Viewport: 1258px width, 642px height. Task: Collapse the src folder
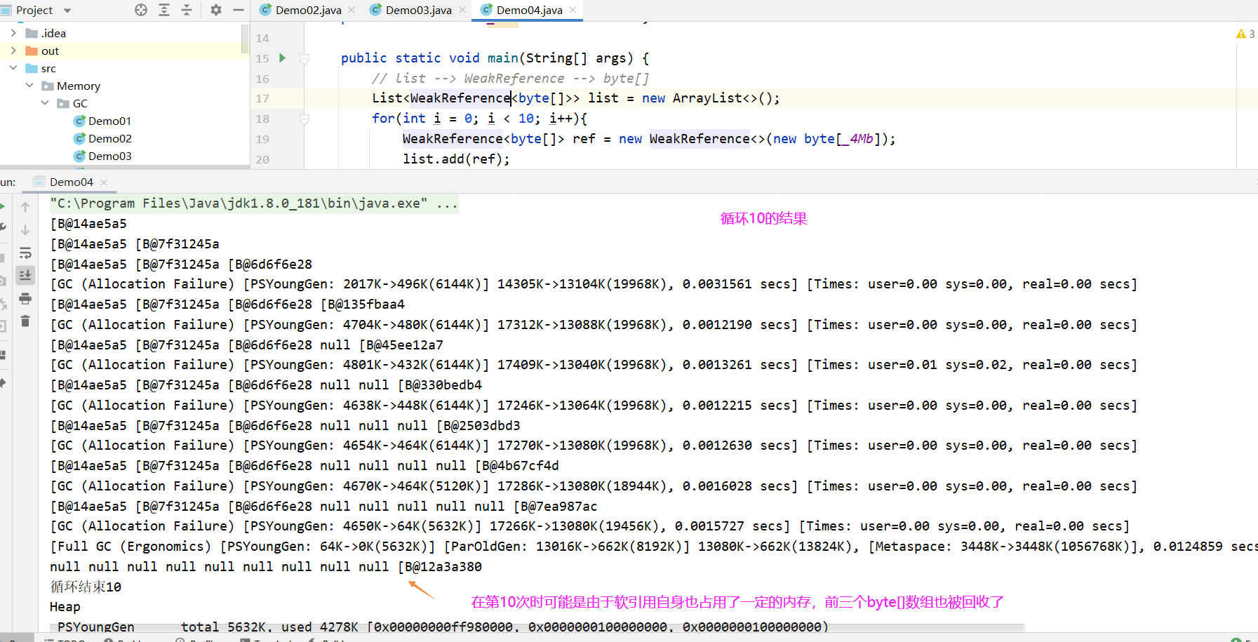[x=13, y=68]
